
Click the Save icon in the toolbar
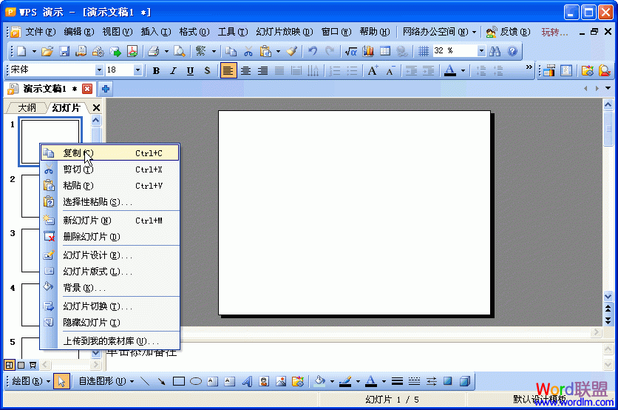64,51
